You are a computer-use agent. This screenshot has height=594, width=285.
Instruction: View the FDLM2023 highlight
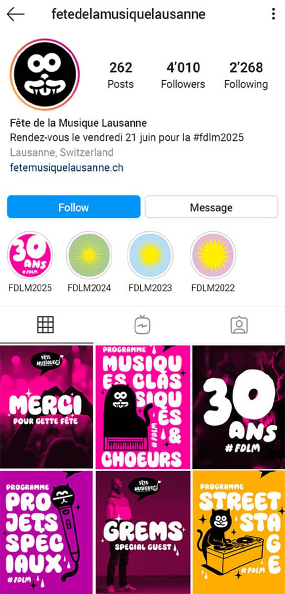pyautogui.click(x=150, y=255)
